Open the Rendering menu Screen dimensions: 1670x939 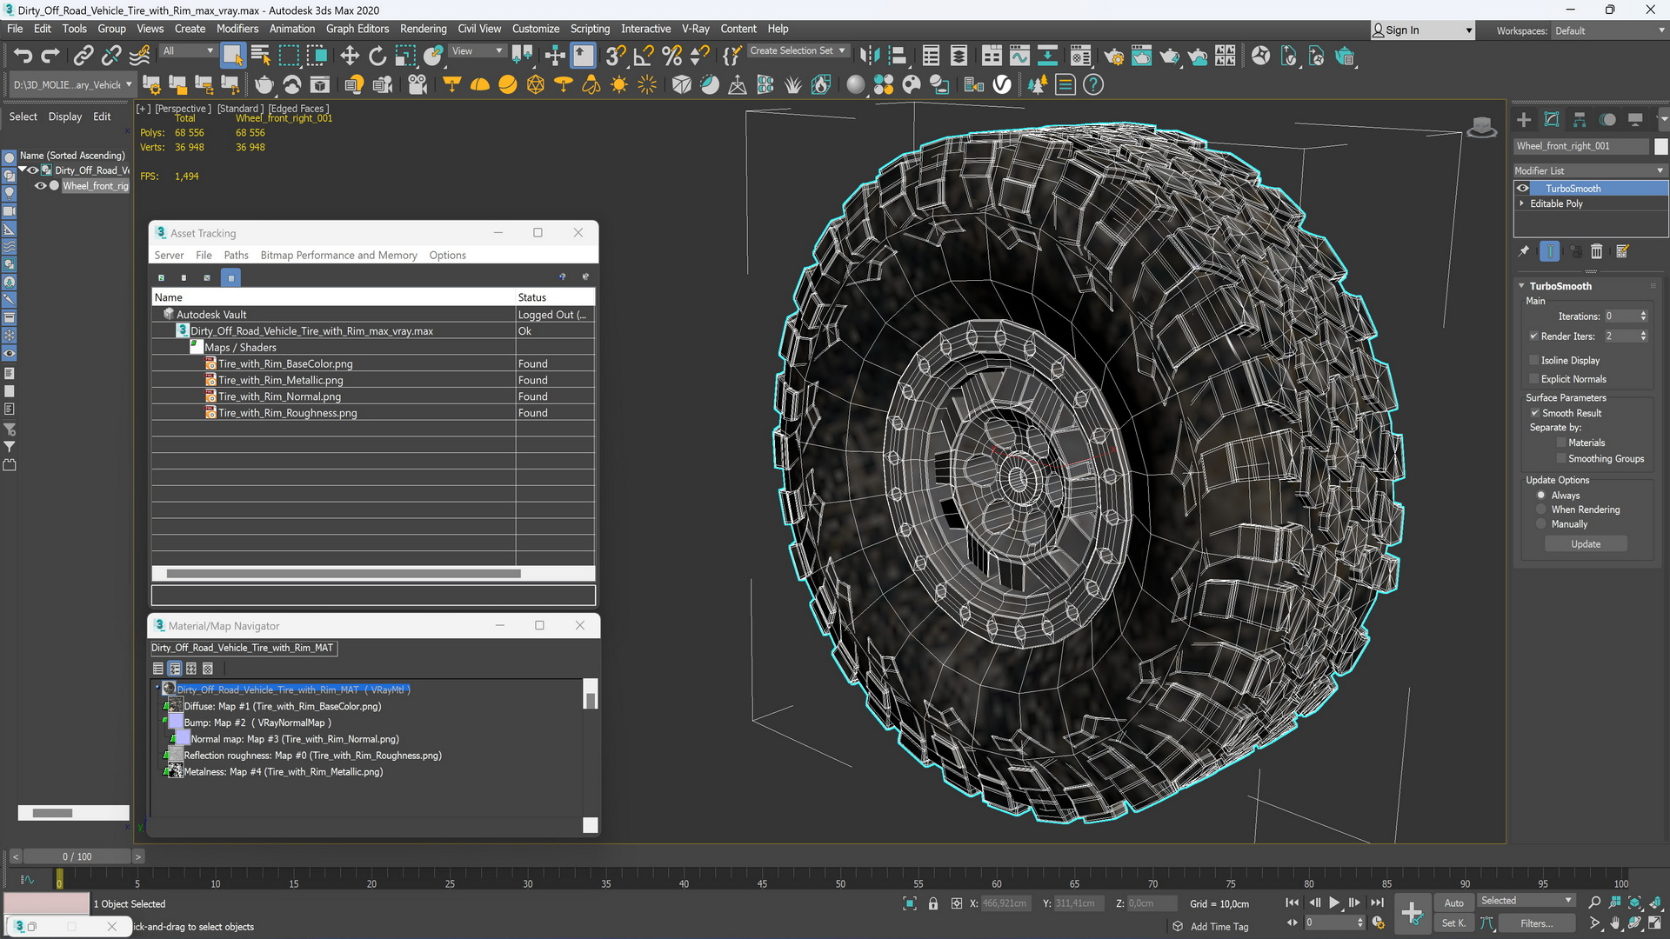(x=423, y=29)
